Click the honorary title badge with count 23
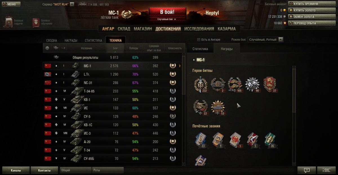Image resolution: width=338 pixels, height=175 pixels. 201,140
